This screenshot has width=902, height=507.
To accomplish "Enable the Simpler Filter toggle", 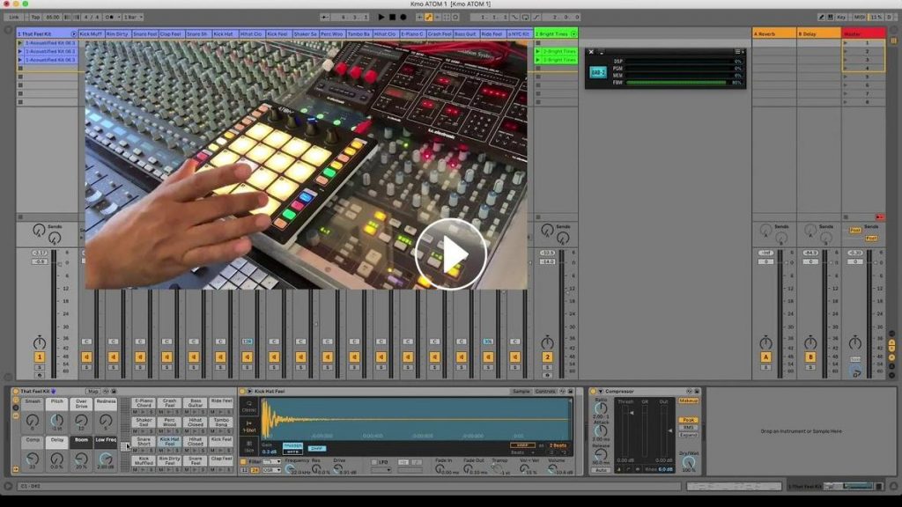I will point(243,461).
